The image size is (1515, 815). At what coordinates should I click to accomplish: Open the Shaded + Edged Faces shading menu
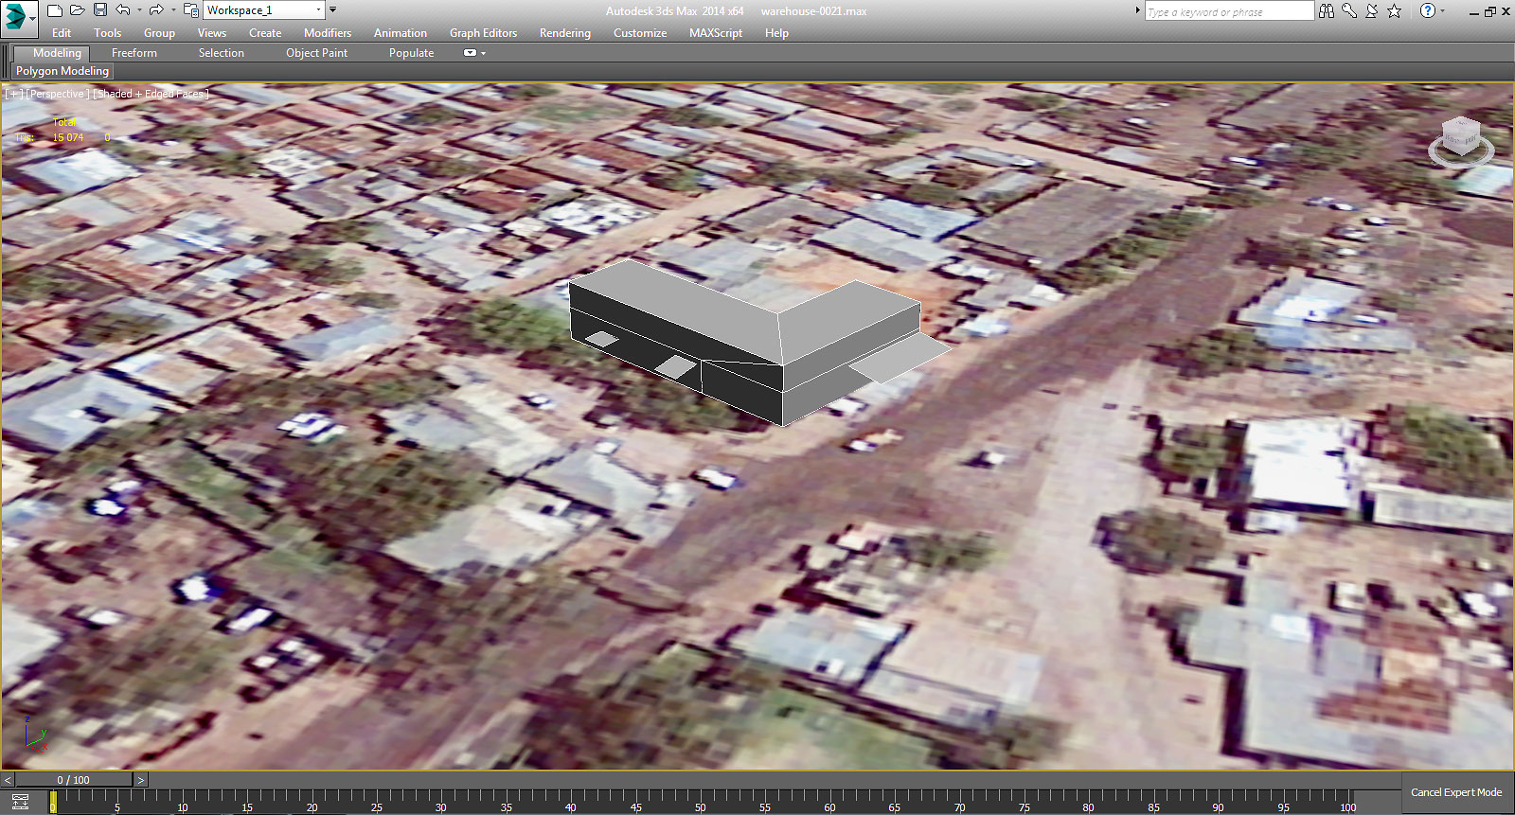[x=151, y=94]
